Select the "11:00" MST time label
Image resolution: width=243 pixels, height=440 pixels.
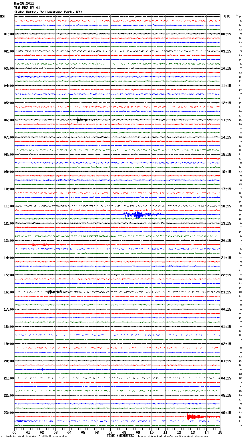coord(9,206)
